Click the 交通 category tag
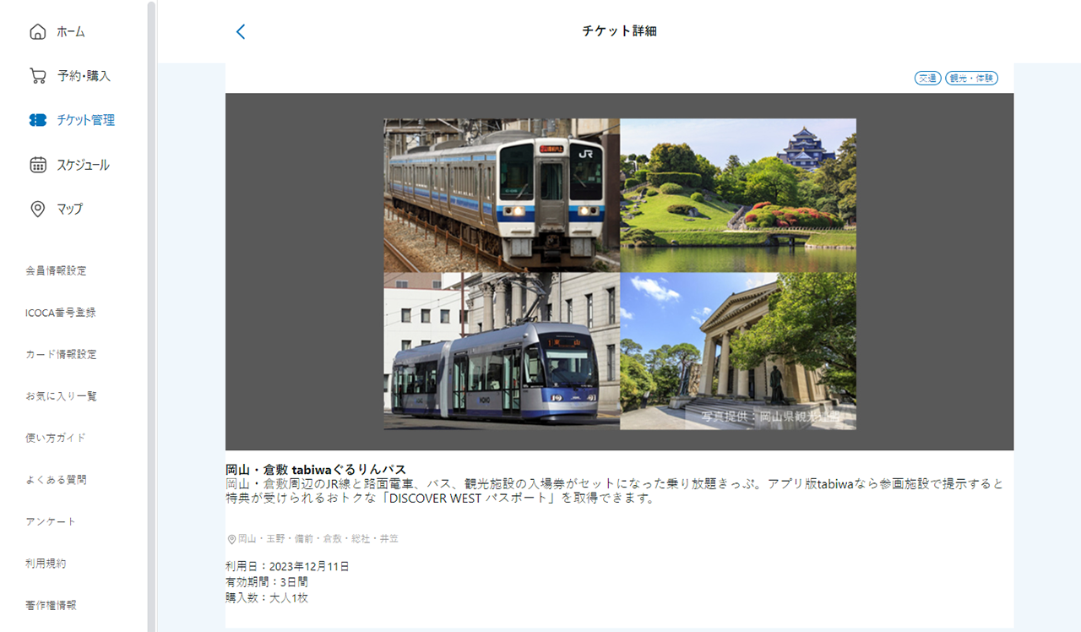Screen dimensions: 1081x632 pyautogui.click(x=927, y=78)
